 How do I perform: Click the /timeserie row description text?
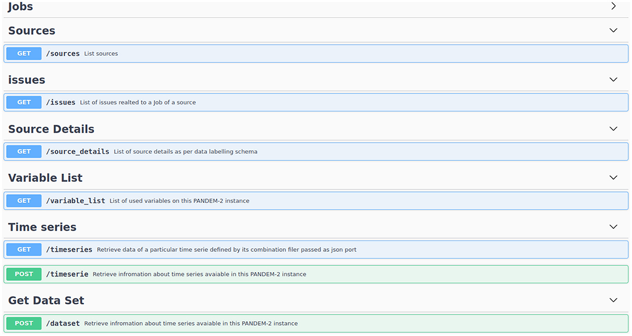pos(199,274)
